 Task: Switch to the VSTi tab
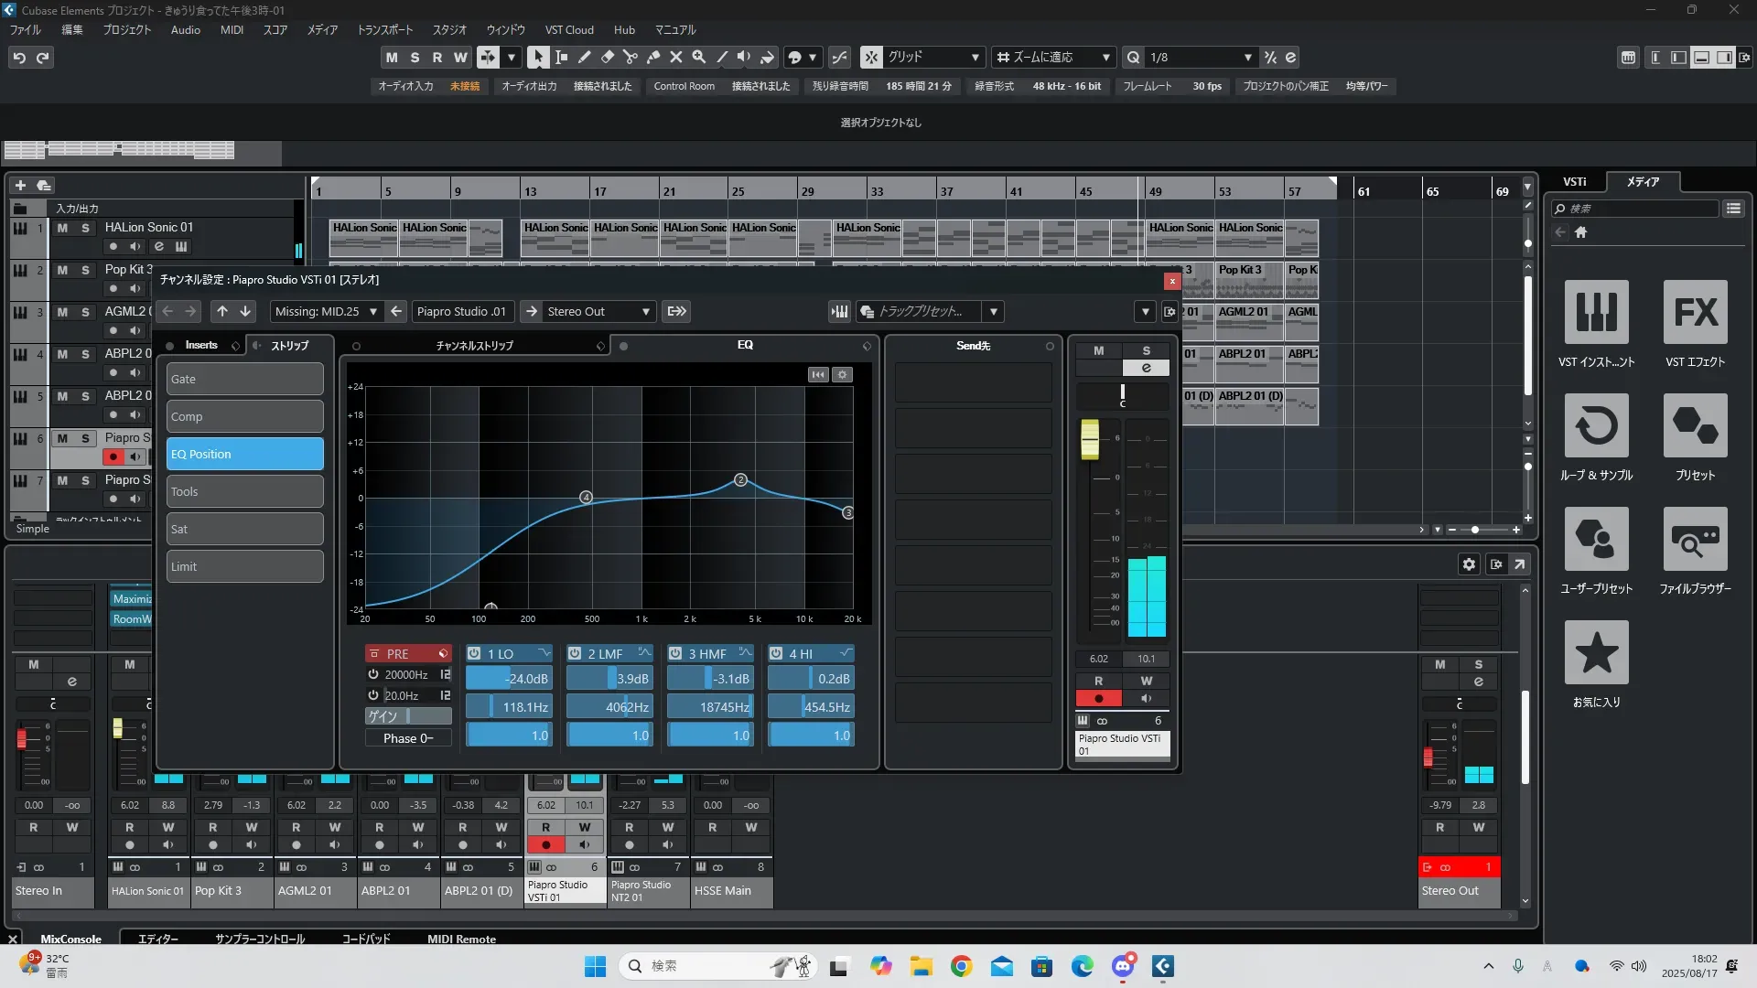pos(1574,181)
